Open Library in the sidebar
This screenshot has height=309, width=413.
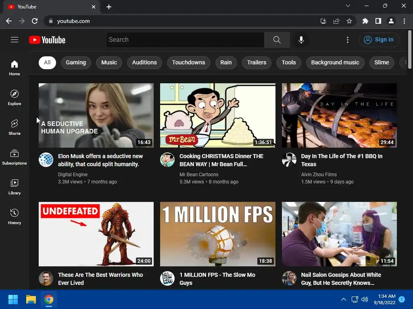pyautogui.click(x=15, y=187)
